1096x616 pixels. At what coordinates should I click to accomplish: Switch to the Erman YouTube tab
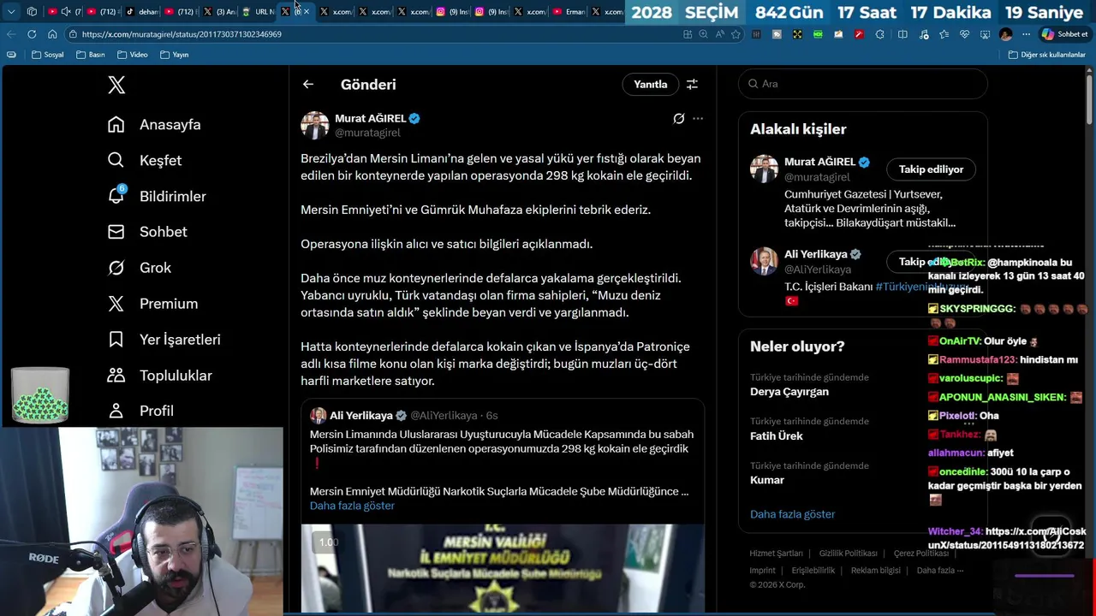(569, 12)
